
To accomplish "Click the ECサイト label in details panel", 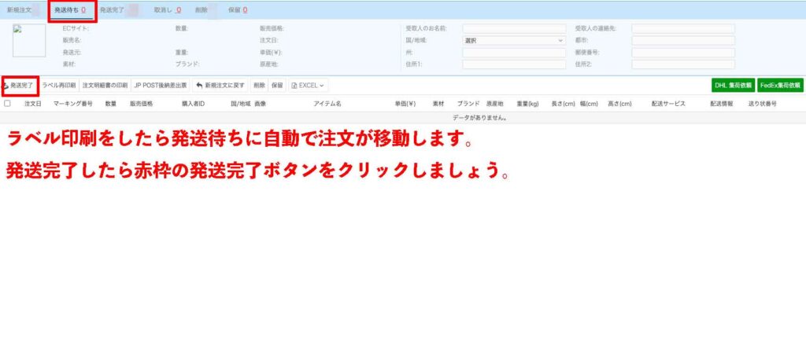I will pyautogui.click(x=76, y=28).
